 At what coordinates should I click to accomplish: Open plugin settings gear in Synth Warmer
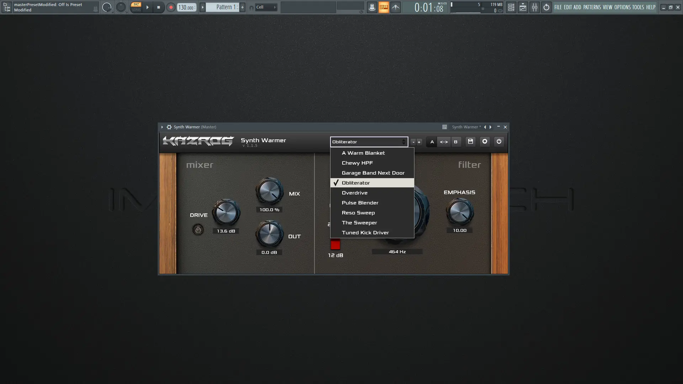(485, 142)
